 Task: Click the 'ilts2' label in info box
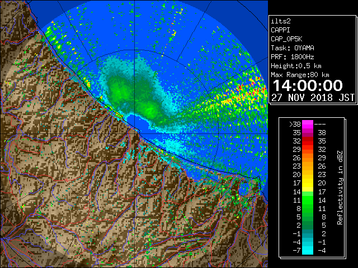click(281, 21)
